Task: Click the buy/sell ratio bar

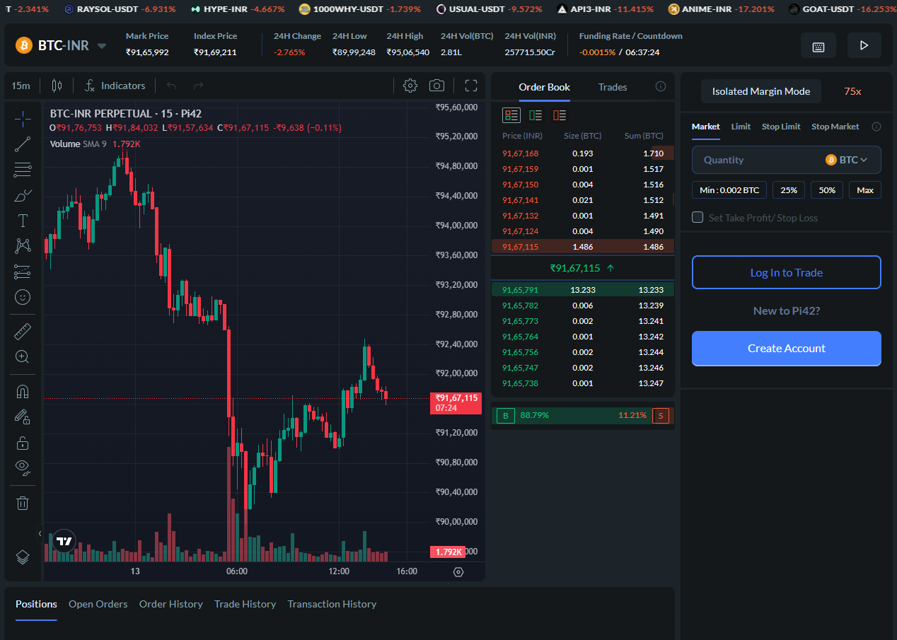Action: 582,415
